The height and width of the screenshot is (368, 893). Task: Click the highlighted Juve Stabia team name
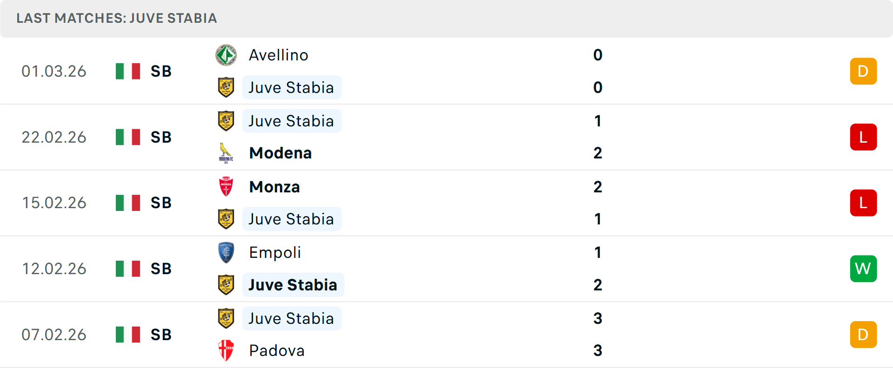click(x=293, y=284)
